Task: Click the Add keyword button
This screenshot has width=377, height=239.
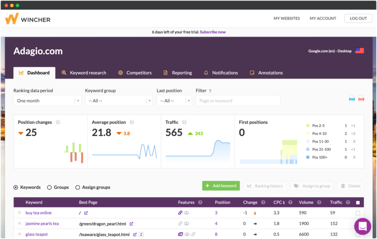Action: [221, 186]
